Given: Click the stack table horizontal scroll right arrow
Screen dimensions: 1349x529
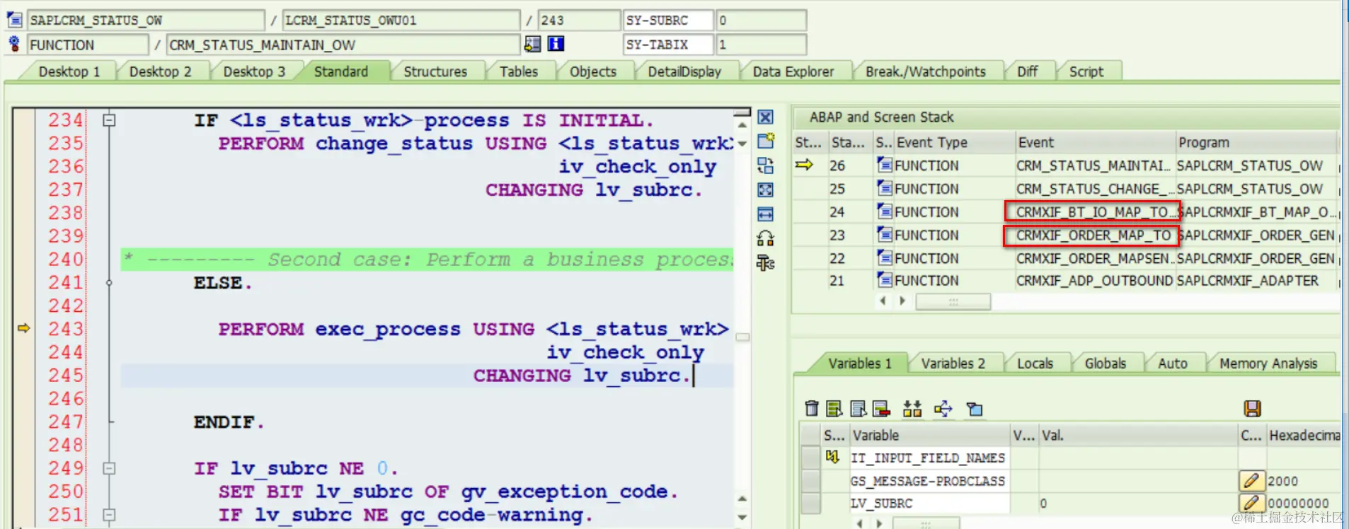Looking at the screenshot, I should 902,301.
